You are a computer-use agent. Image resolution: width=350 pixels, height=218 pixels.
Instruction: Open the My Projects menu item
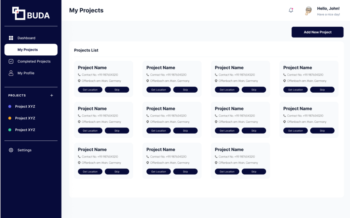tap(28, 50)
